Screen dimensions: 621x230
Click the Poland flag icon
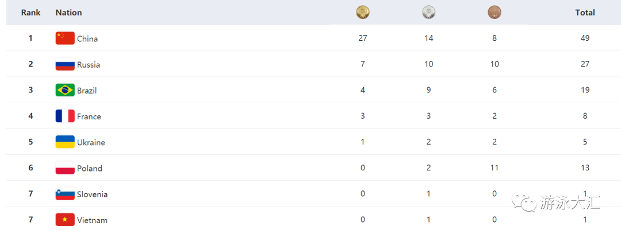[x=65, y=168]
